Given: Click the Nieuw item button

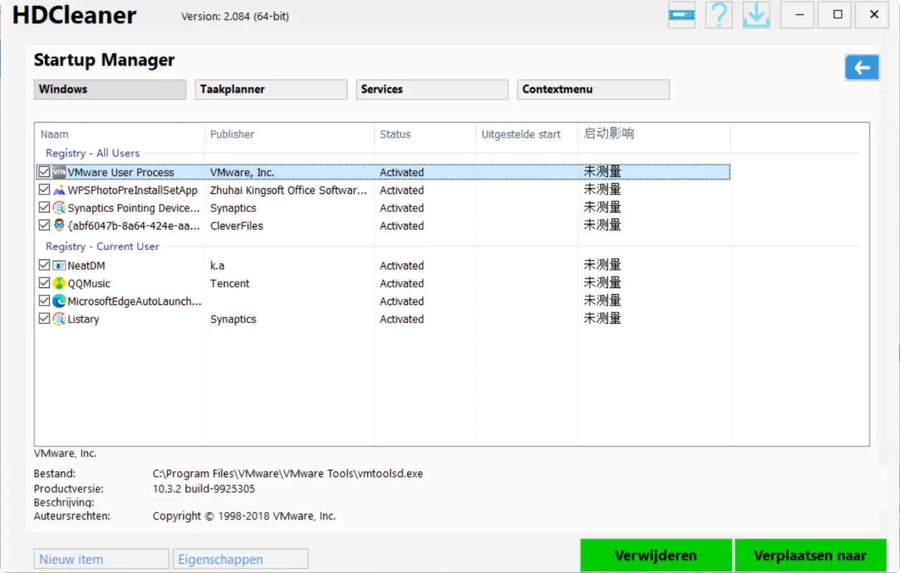Looking at the screenshot, I should point(101,559).
